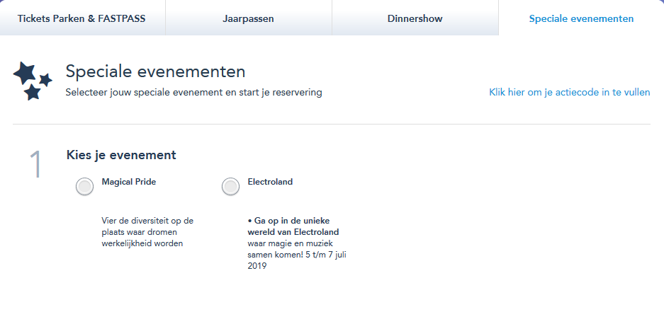This screenshot has width=664, height=312.
Task: Click the Electroland event label
Action: [270, 182]
